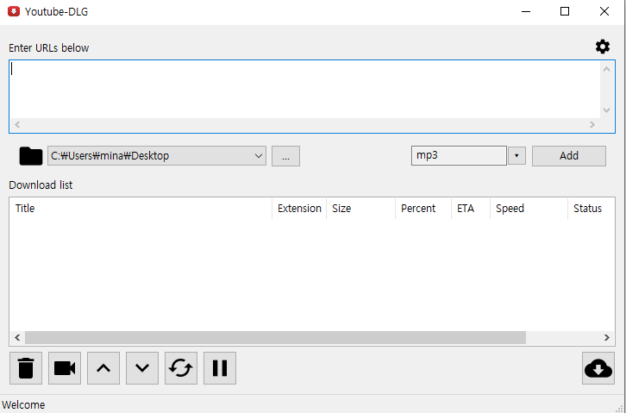Click the URL box scroll left arrow
The image size is (626, 413).
click(x=17, y=124)
